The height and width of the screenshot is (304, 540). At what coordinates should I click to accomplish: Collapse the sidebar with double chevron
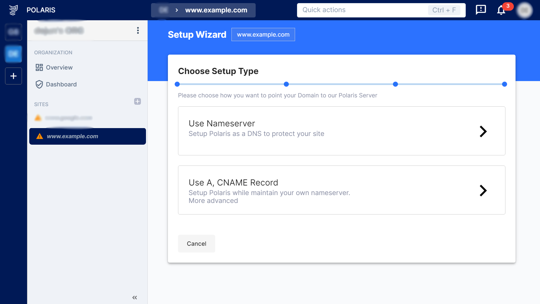click(135, 298)
